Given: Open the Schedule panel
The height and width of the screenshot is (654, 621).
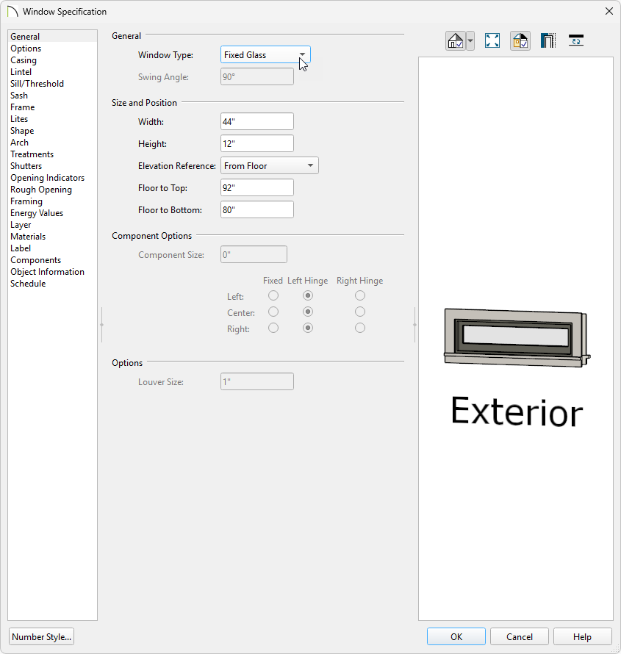Looking at the screenshot, I should (53, 283).
